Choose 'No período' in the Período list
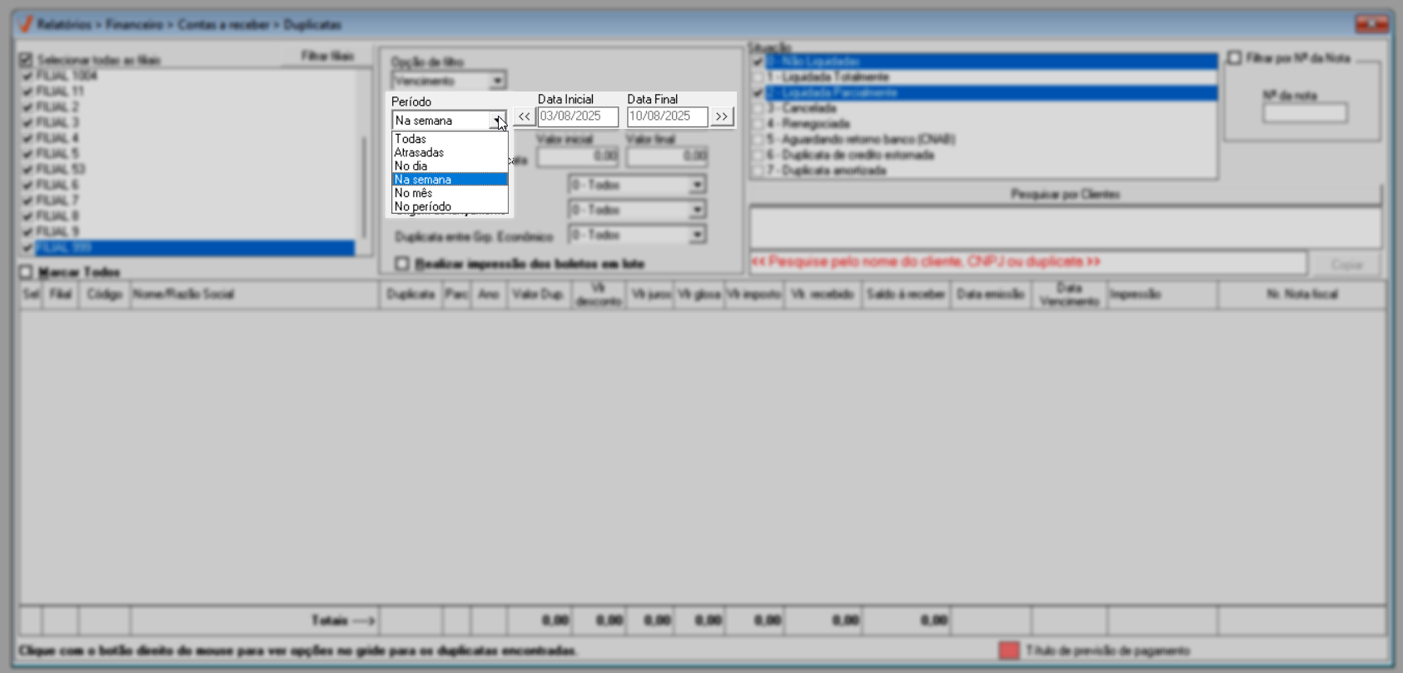Screen dimensions: 1403x673 450,206
